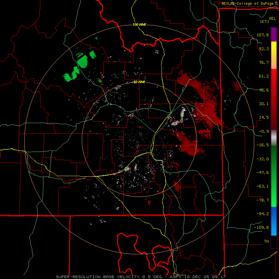Select the 107.8 legend value

(263, 35)
